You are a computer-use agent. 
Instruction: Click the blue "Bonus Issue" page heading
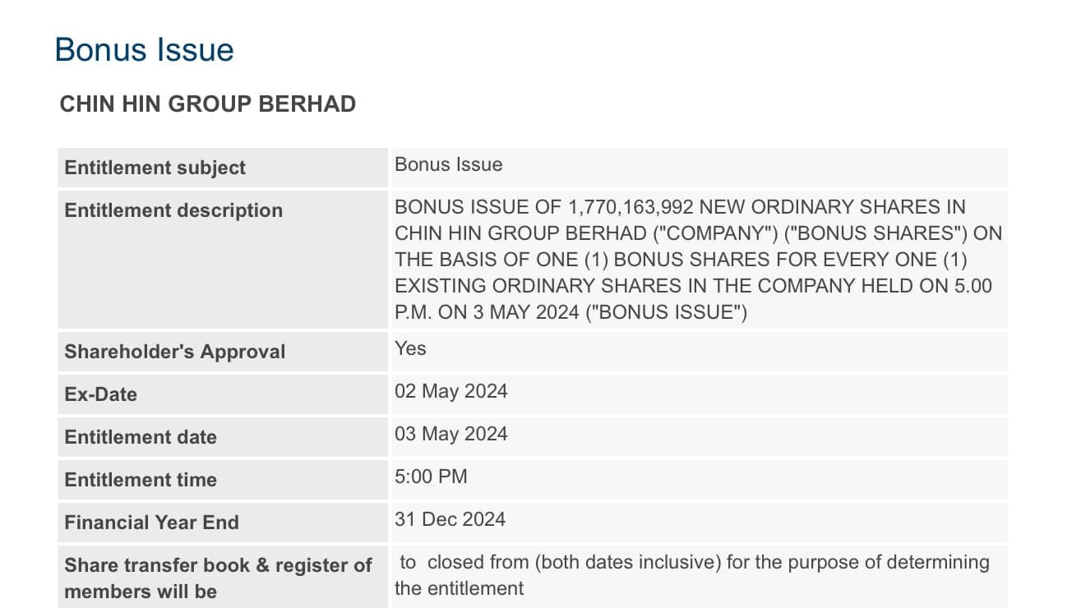(144, 50)
